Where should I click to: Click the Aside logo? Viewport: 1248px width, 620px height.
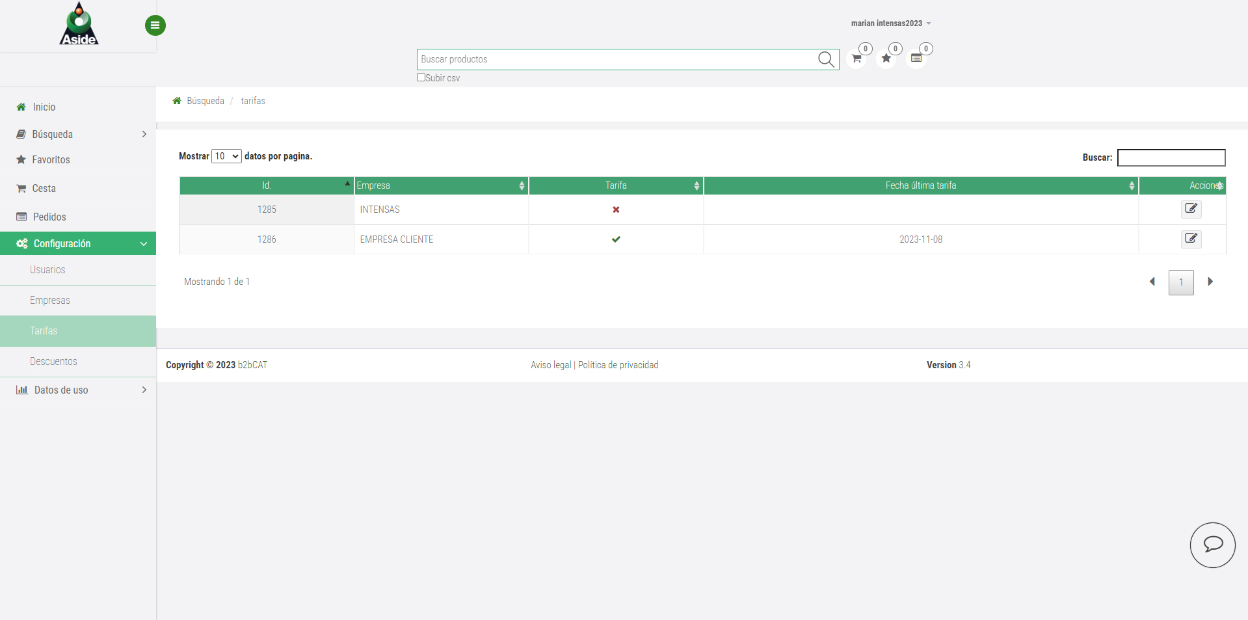click(x=79, y=25)
